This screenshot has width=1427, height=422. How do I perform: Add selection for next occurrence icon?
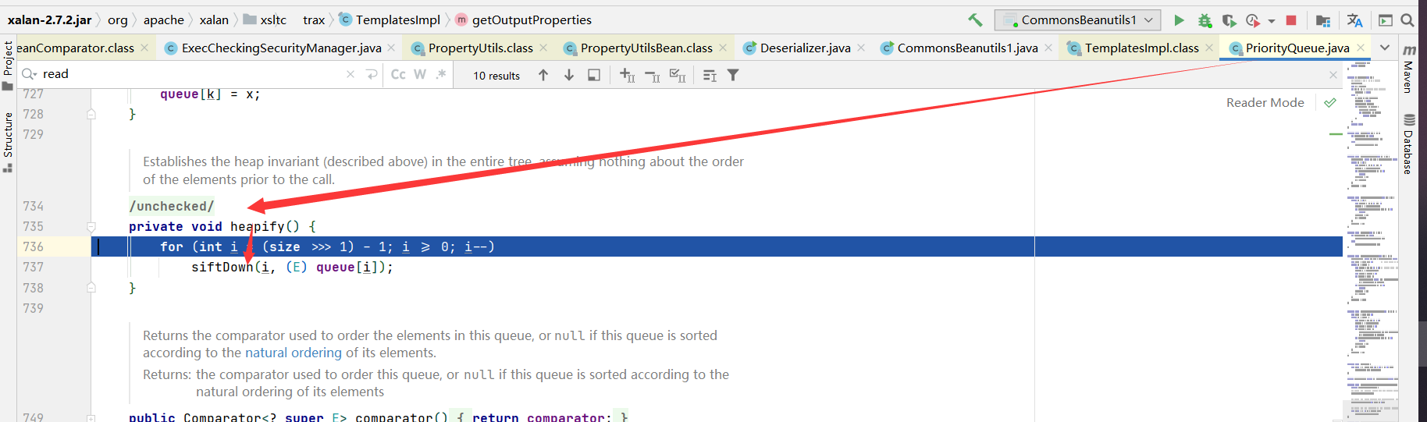click(x=627, y=75)
